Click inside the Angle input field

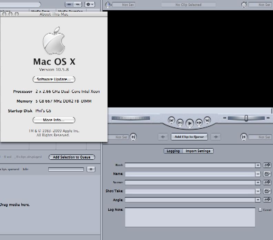coord(190,200)
